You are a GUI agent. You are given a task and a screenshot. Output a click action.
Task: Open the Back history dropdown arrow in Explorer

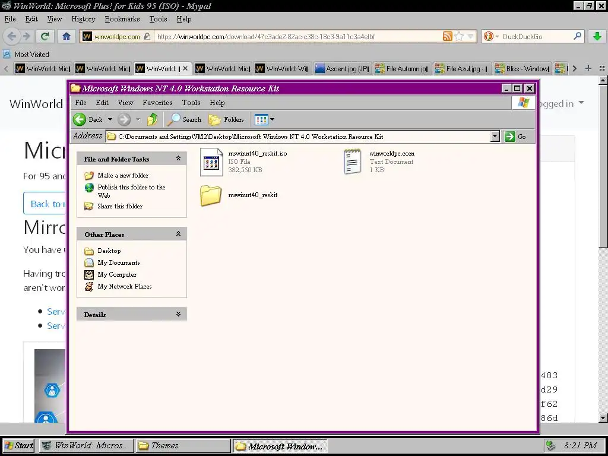click(110, 119)
